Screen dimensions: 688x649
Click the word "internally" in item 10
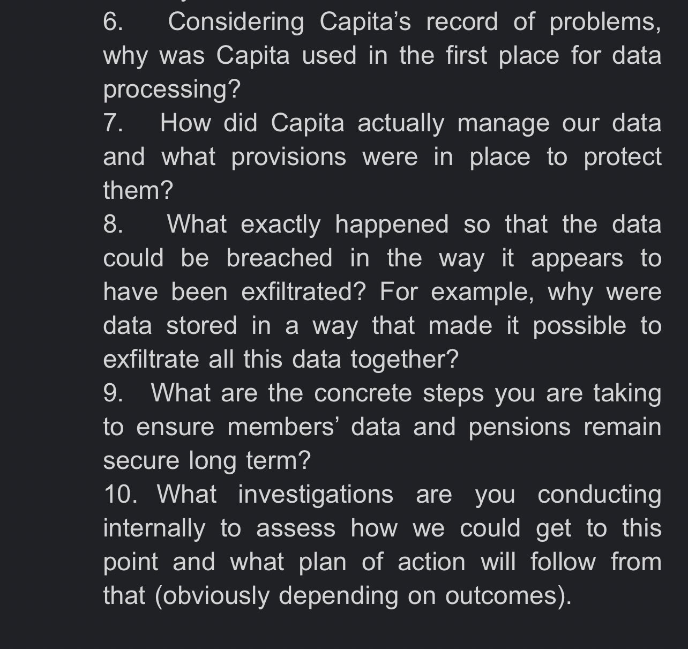(x=154, y=528)
